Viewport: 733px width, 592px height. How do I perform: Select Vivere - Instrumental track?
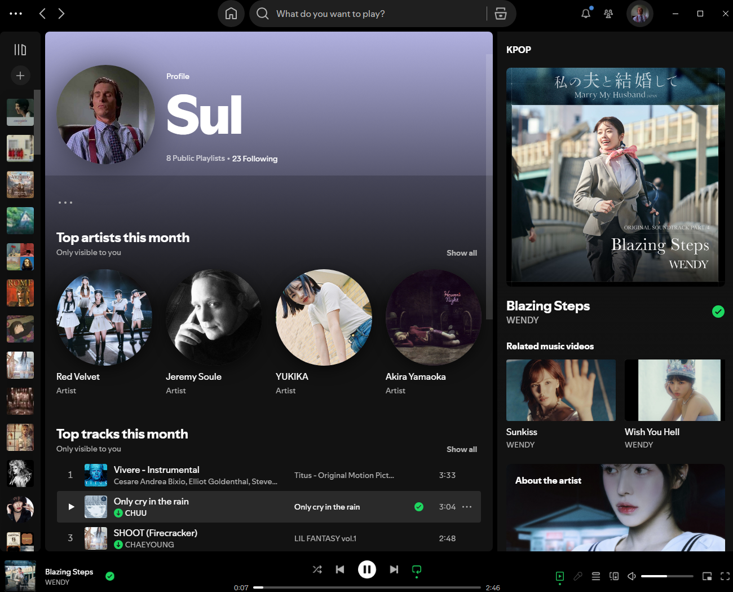[269, 475]
